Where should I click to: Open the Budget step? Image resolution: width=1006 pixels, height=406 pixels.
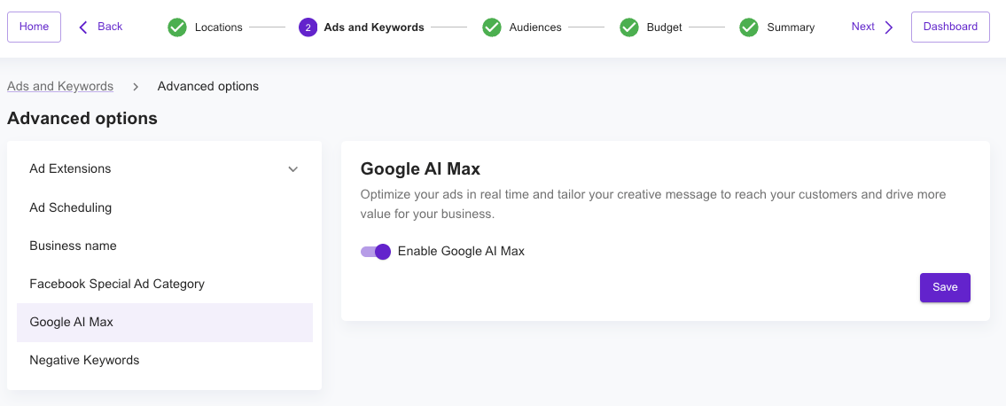coord(651,27)
